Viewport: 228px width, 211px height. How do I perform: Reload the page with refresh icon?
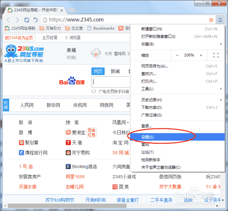pos(26,20)
